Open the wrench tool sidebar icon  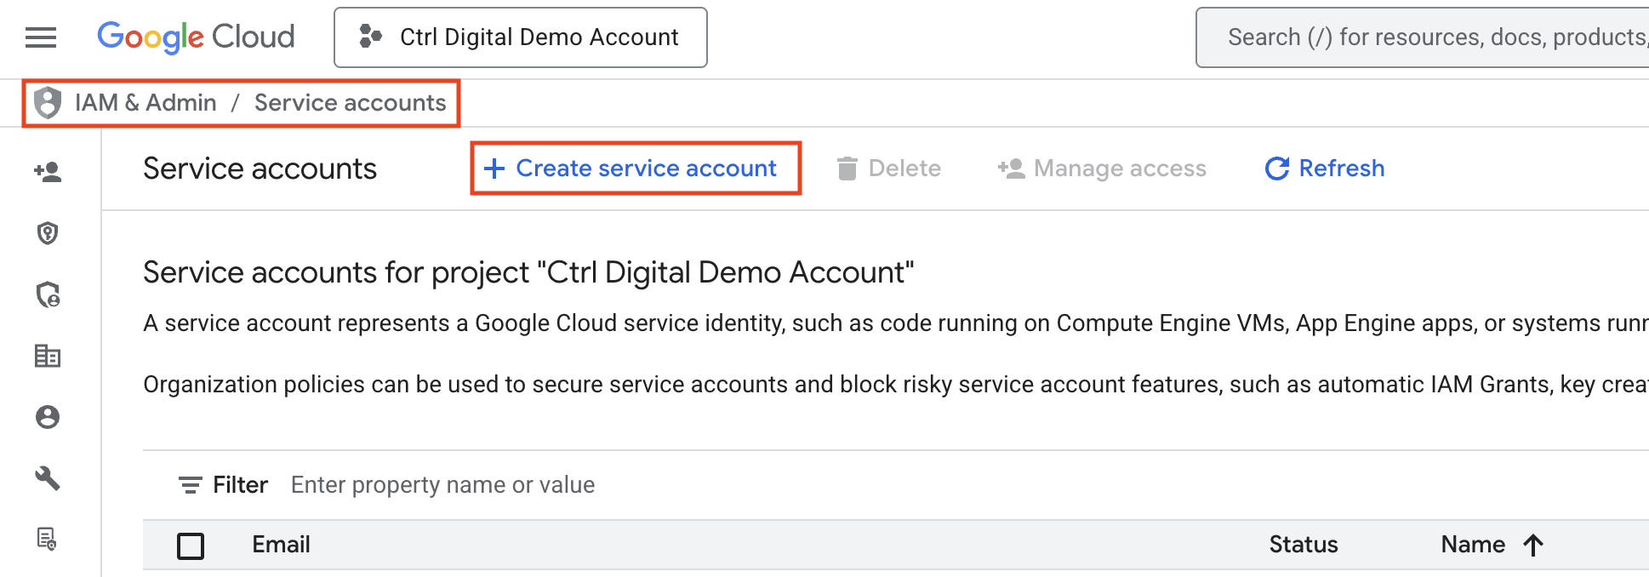click(x=48, y=478)
